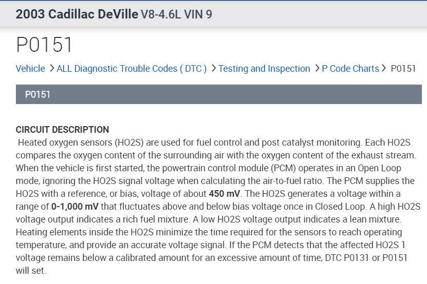Click the final P0151 breadcrumb item
Viewport: 427px width, 284px height.
(403, 69)
